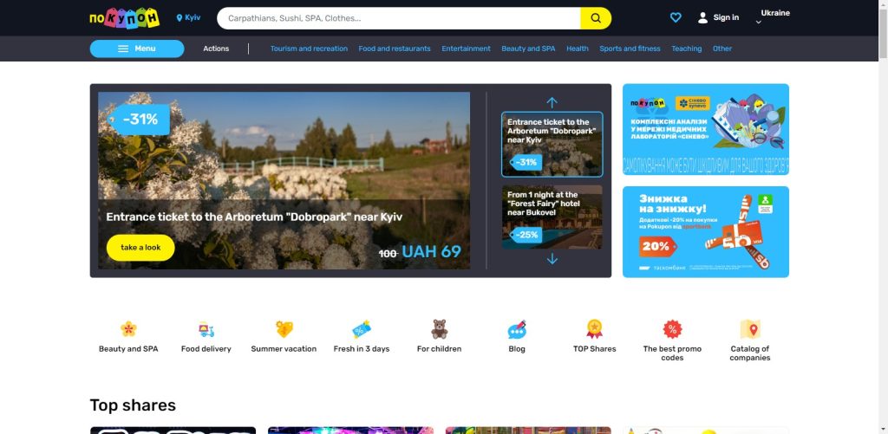Show next offer with down arrow
The height and width of the screenshot is (434, 888).
[552, 259]
